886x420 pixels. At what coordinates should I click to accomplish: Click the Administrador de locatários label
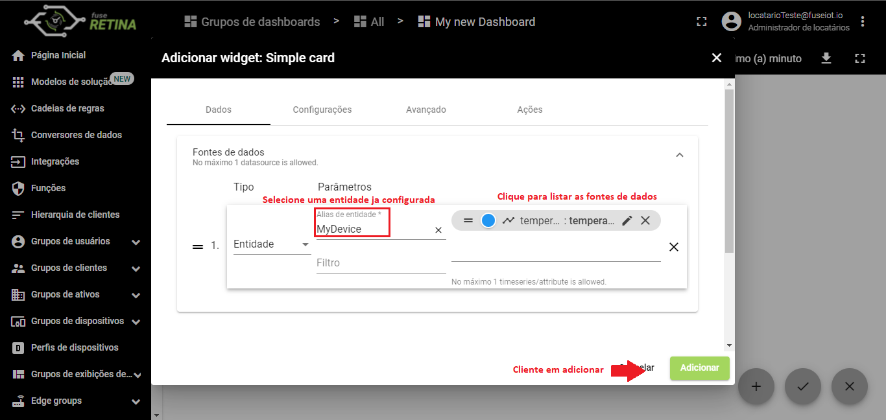(798, 28)
